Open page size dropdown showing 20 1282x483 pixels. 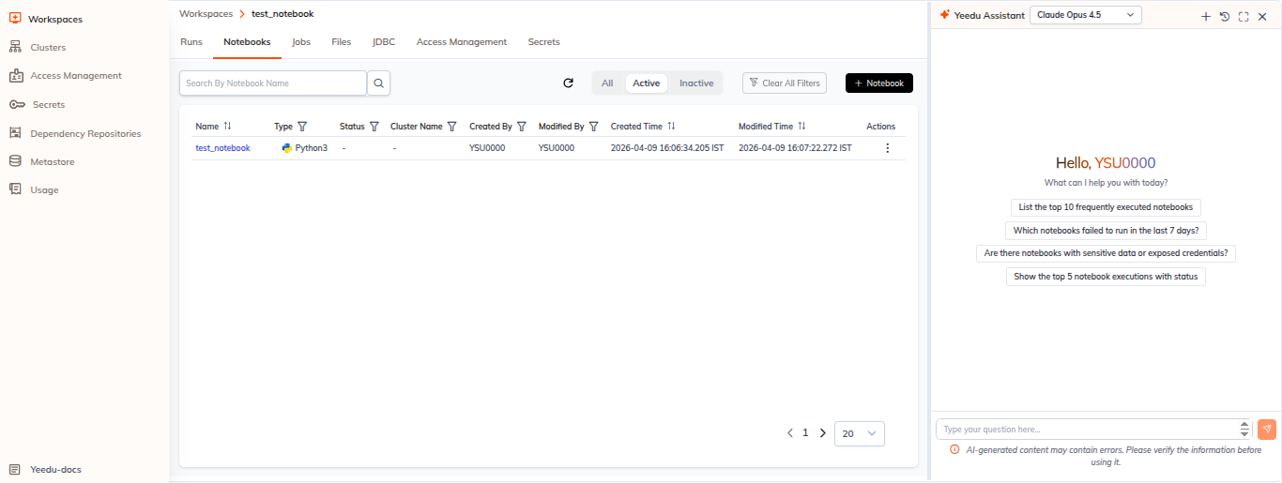[859, 433]
